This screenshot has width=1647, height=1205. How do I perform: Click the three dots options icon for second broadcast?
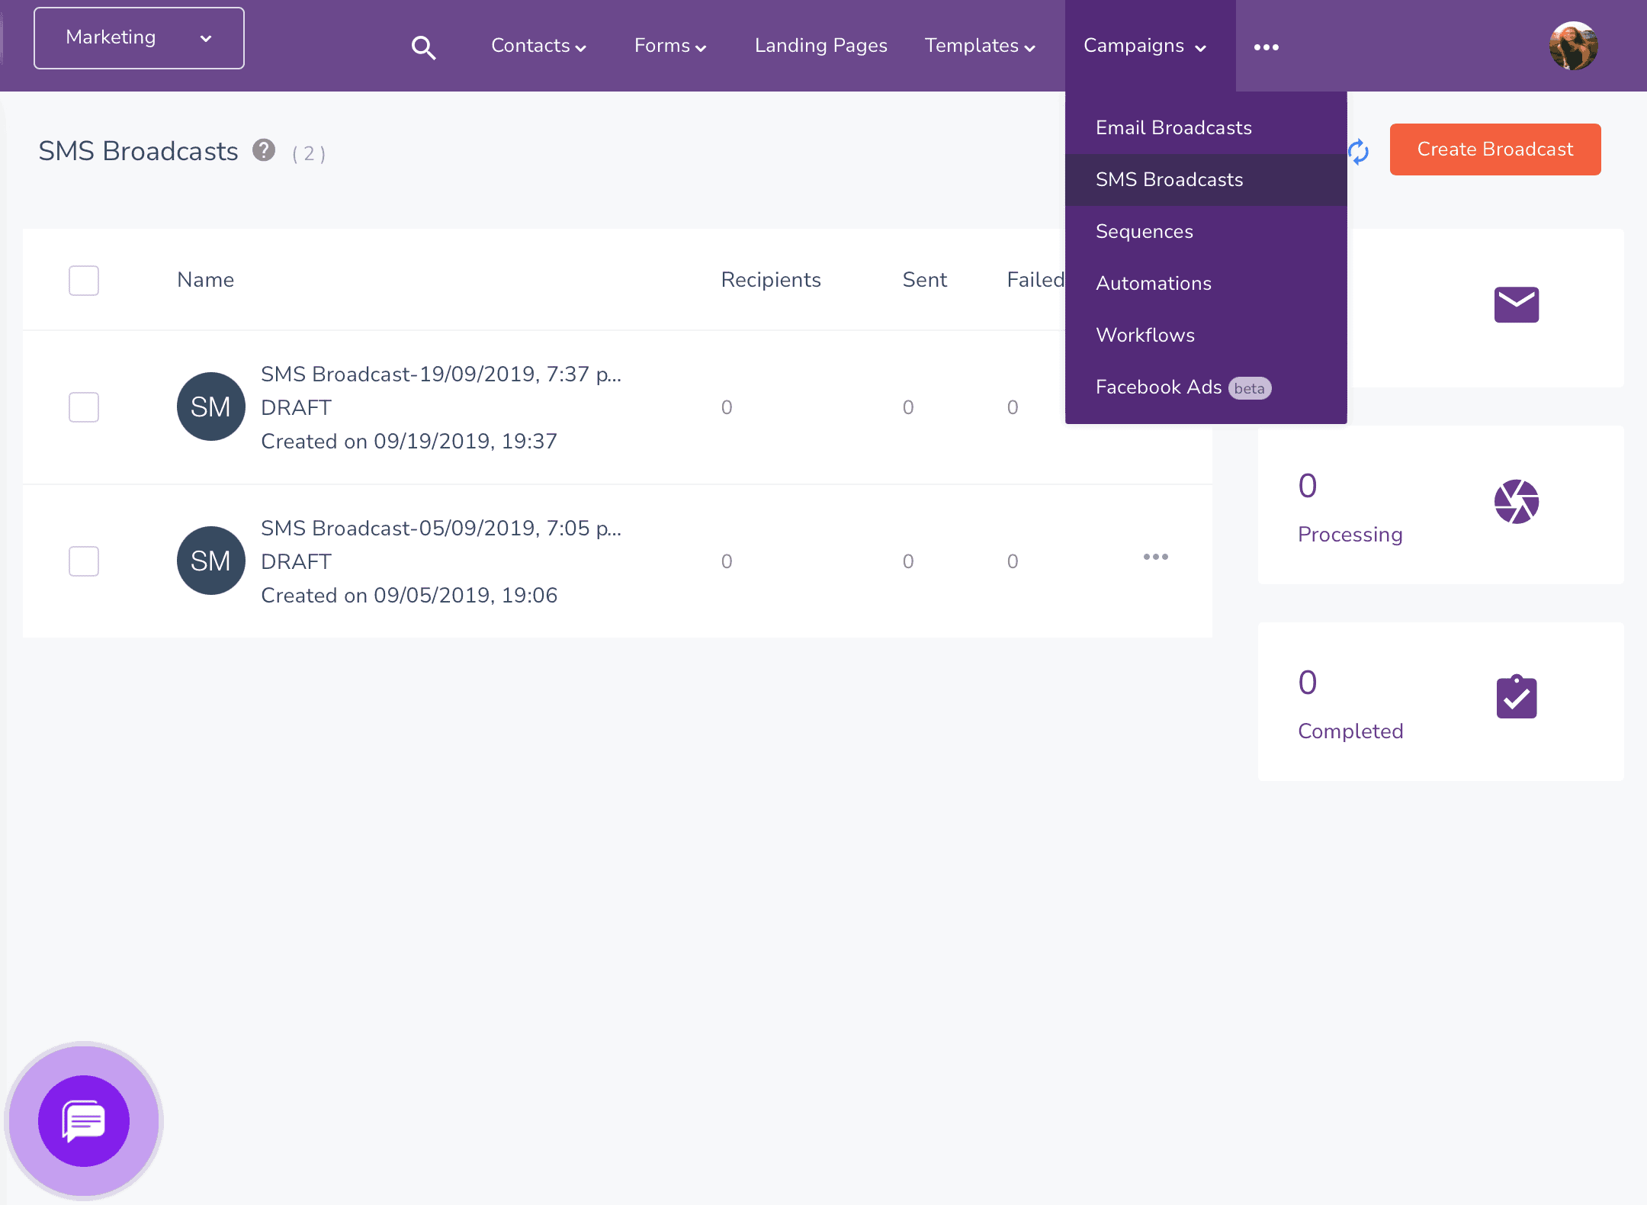[x=1157, y=559]
